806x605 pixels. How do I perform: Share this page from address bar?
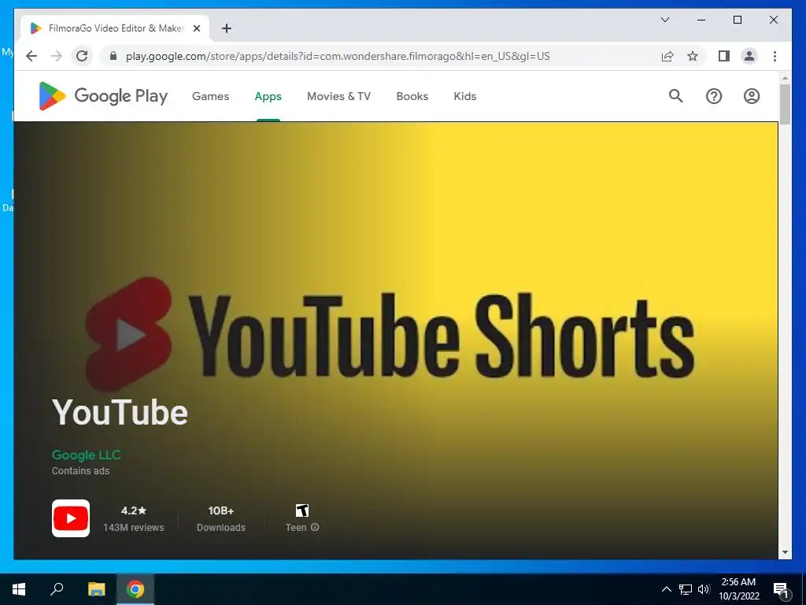(x=667, y=56)
